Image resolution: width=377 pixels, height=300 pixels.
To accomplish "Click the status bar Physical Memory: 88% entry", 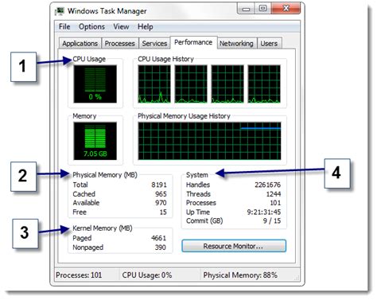I will (x=240, y=275).
